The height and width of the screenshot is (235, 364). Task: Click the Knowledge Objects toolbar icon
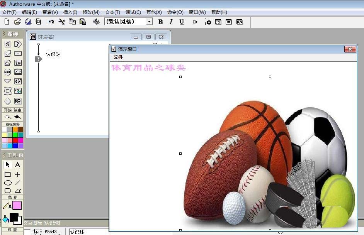pos(239,22)
